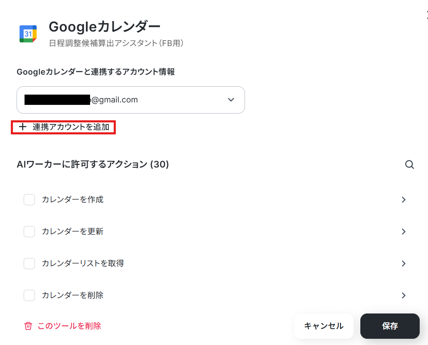The image size is (428, 345).
Task: Expand the カレンダーを作成 row chevron
Action: (x=404, y=200)
